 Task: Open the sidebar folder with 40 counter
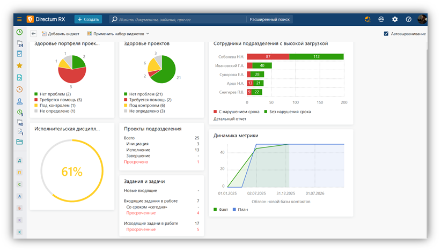(20, 122)
